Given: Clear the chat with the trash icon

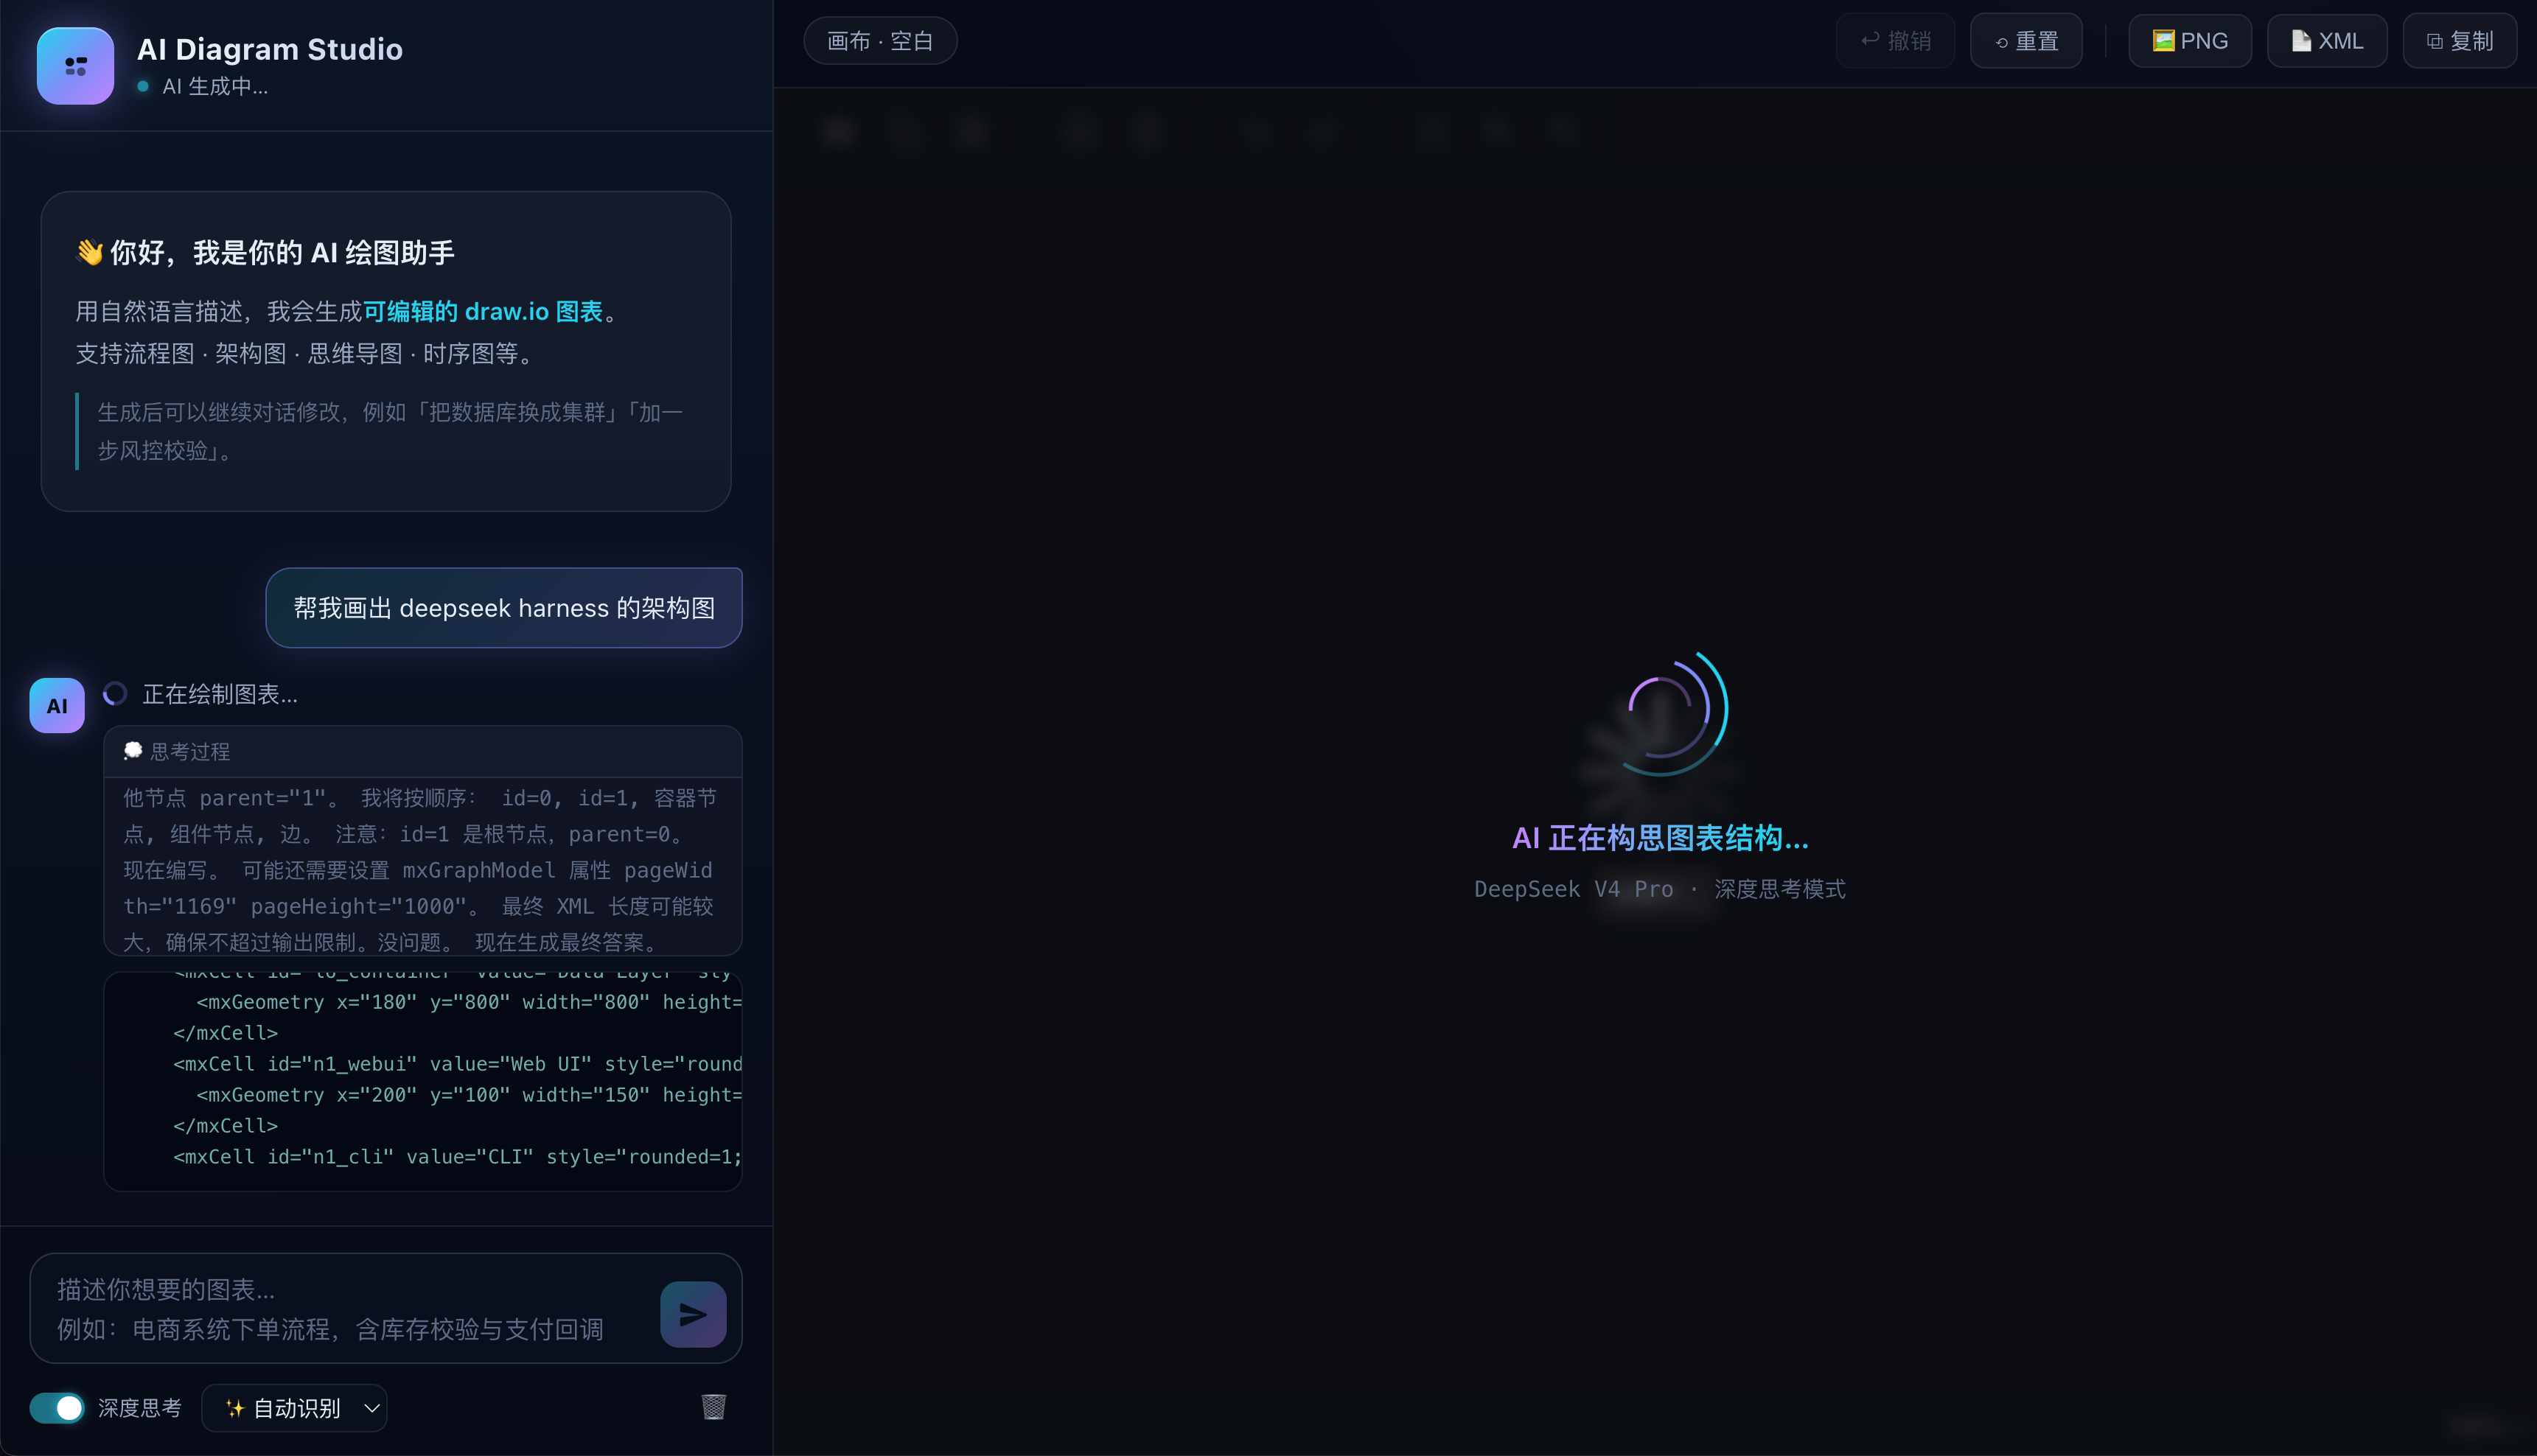Looking at the screenshot, I should point(713,1407).
